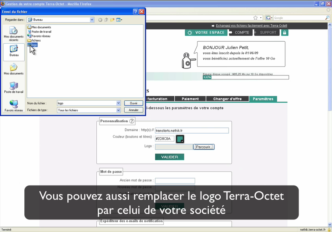Viewport: 332px width, 232px height.
Task: Select Favoris réseau in the file list
Action: (x=39, y=36)
